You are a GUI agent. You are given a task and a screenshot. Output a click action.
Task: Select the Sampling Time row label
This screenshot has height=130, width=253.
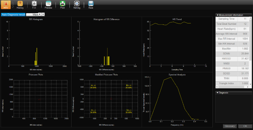[x=226, y=19]
